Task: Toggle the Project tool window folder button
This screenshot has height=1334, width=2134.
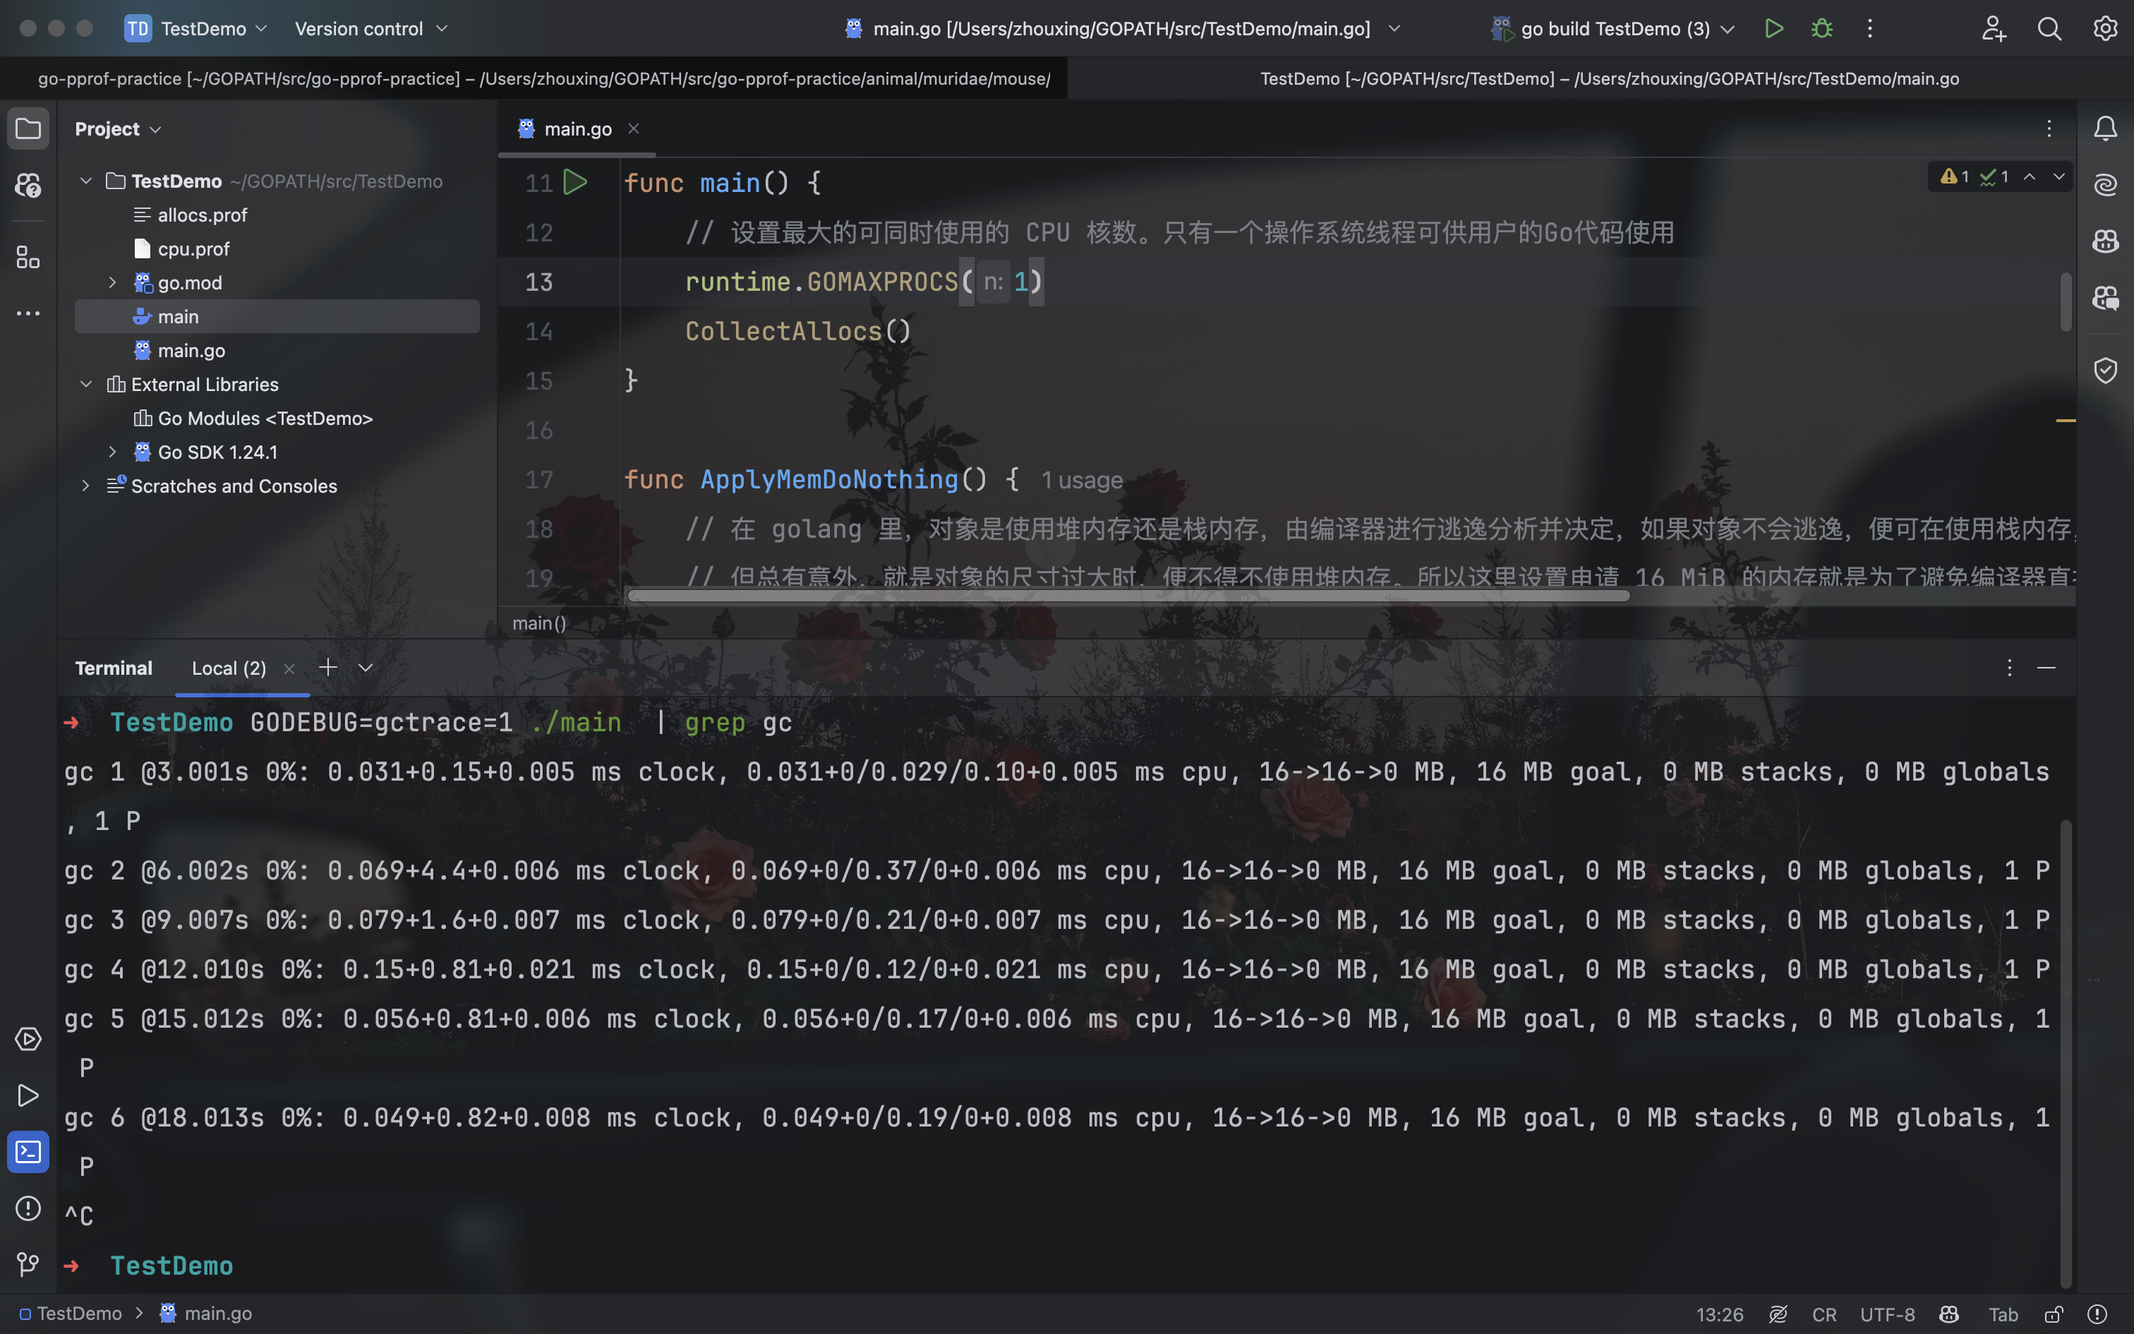Action: coord(28,128)
